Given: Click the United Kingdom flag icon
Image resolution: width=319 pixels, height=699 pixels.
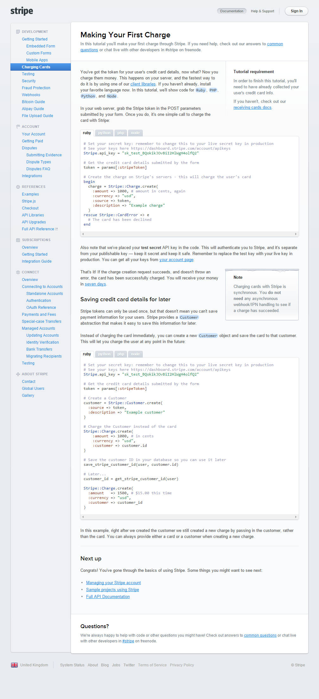Looking at the screenshot, I should point(14,665).
